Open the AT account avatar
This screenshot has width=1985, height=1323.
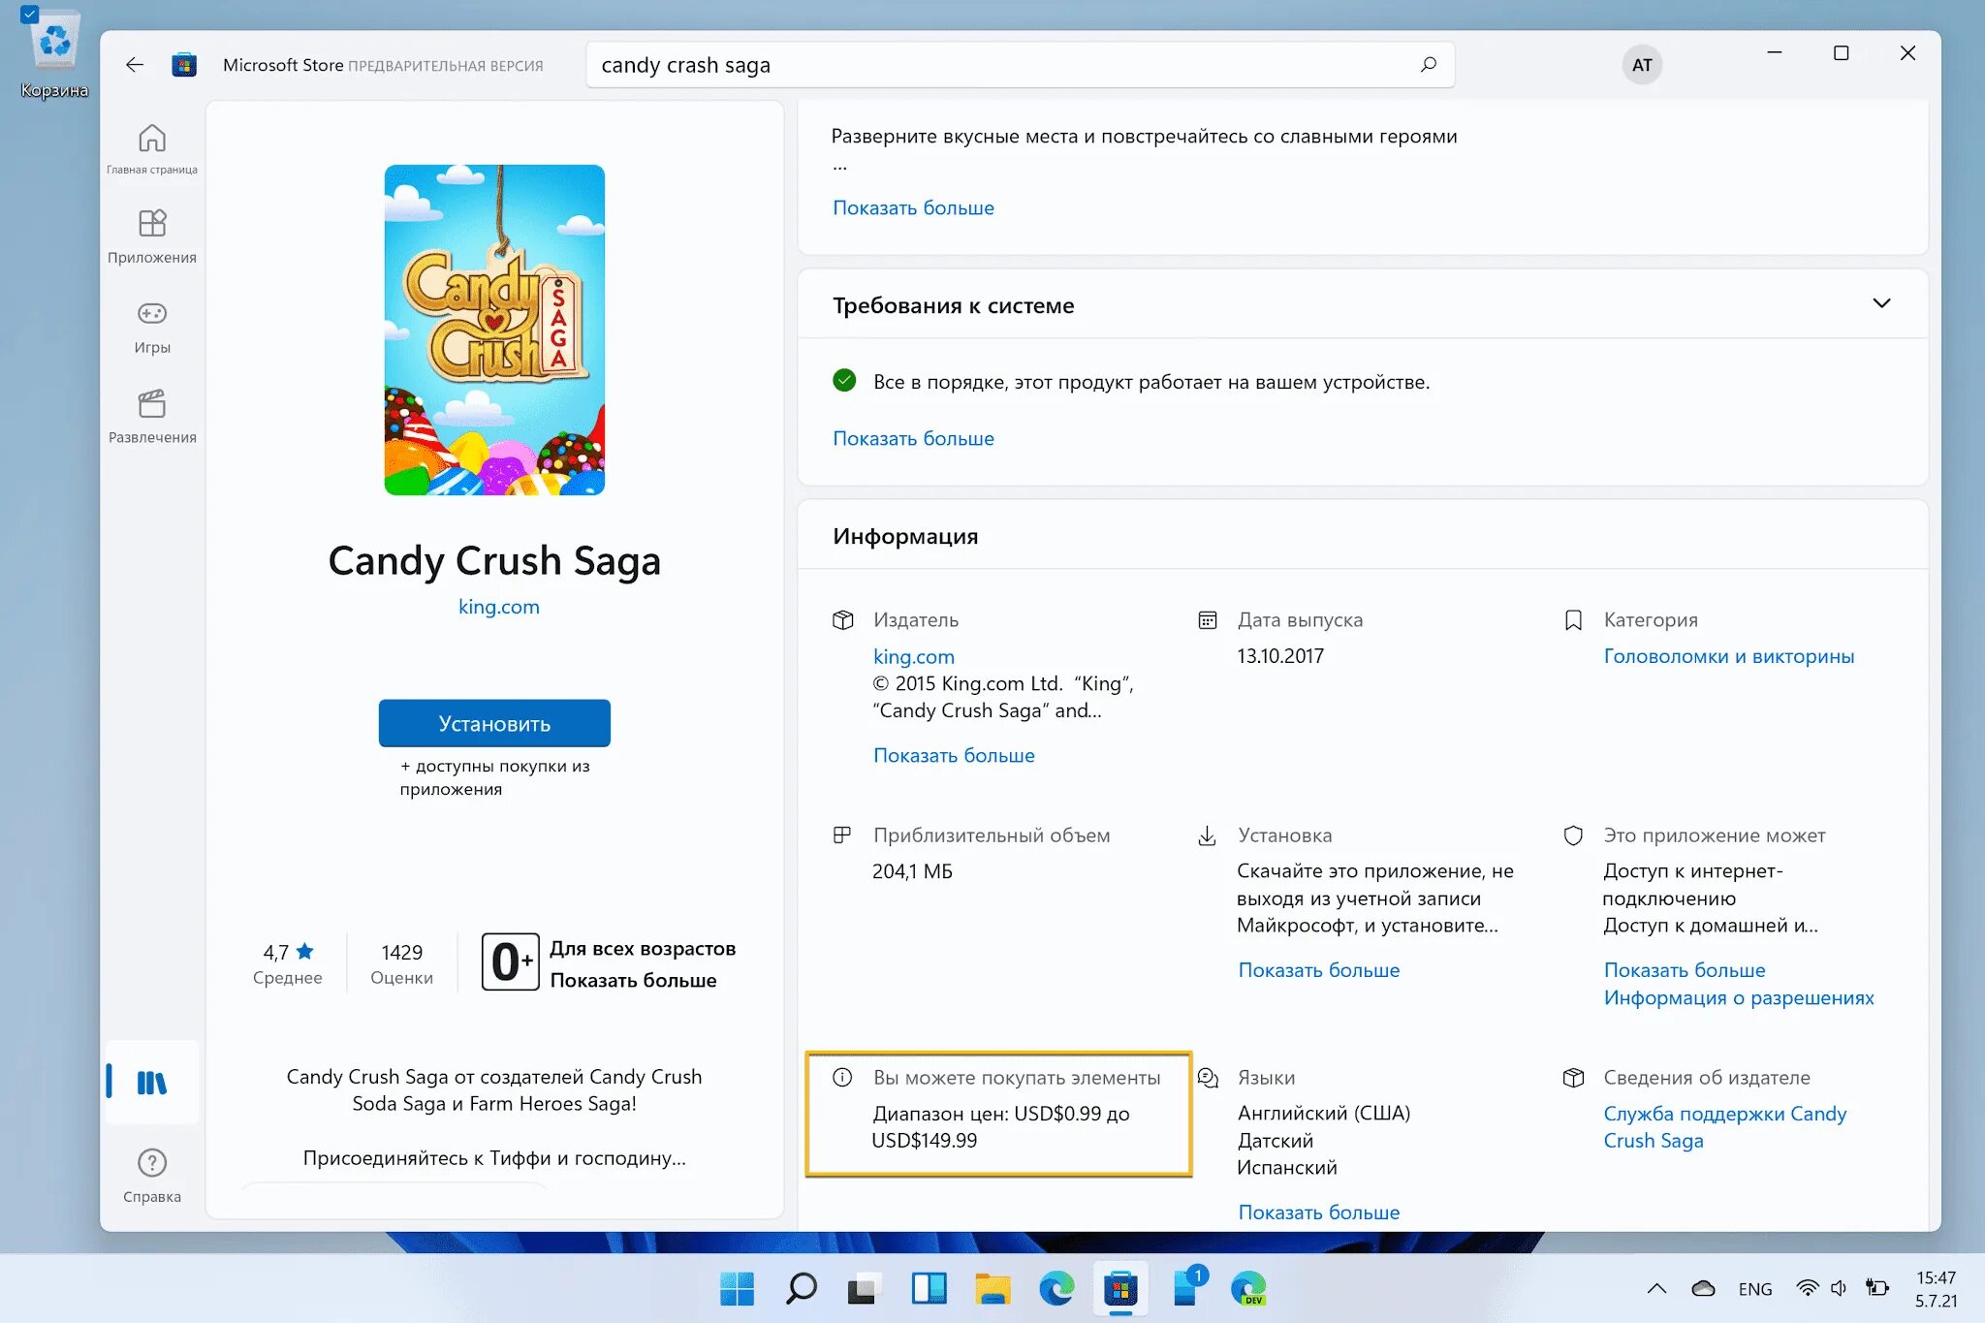coord(1642,65)
